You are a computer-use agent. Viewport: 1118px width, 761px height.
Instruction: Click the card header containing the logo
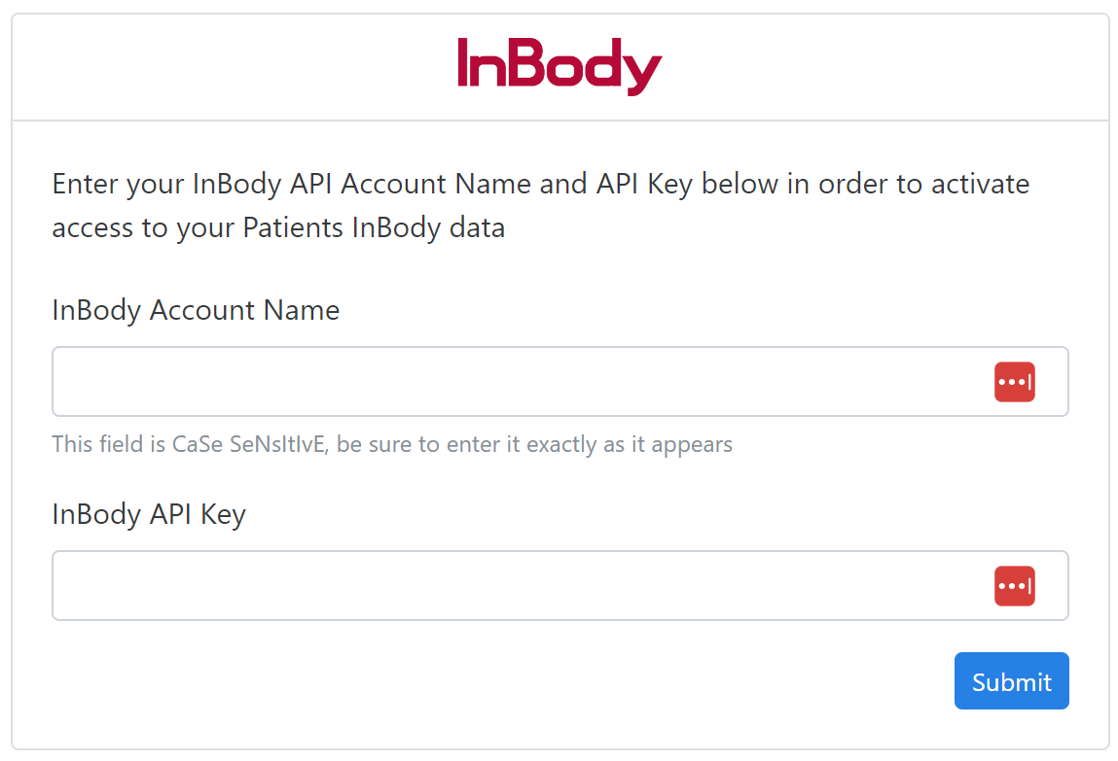click(x=559, y=66)
